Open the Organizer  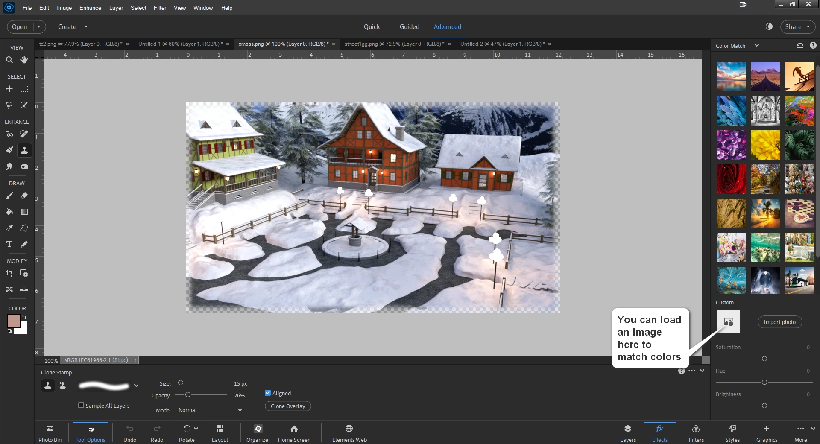[x=258, y=433]
